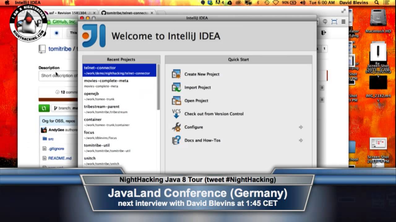Click the Short description input field
This screenshot has height=222, width=396.
(x=58, y=76)
